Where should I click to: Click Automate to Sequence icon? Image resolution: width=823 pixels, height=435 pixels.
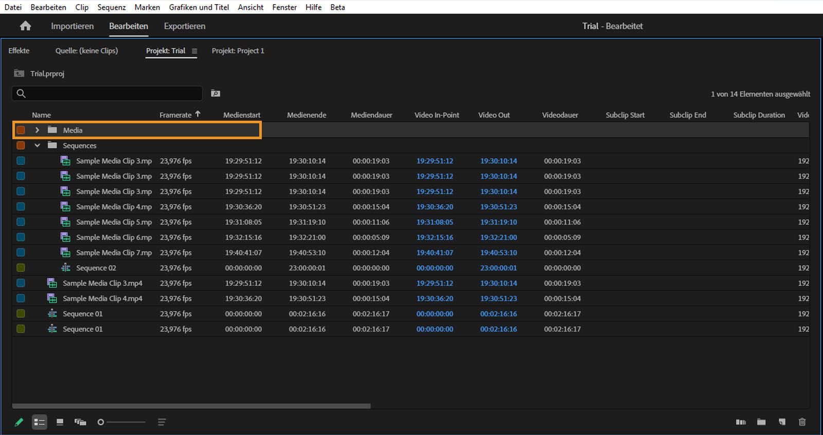point(741,422)
